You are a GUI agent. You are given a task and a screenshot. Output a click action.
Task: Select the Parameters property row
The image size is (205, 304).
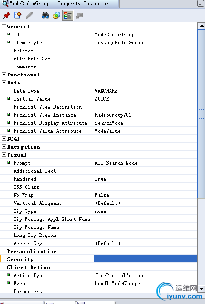coord(99,290)
